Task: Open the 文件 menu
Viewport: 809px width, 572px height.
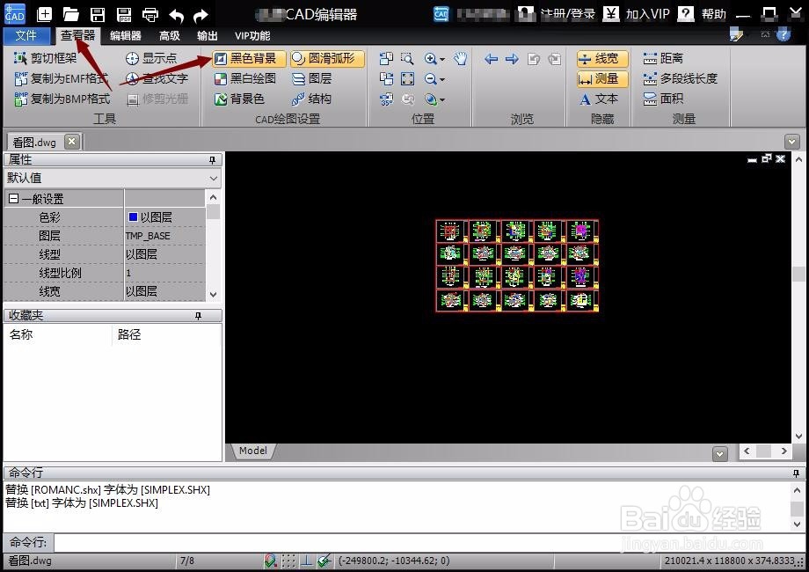Action: (26, 35)
